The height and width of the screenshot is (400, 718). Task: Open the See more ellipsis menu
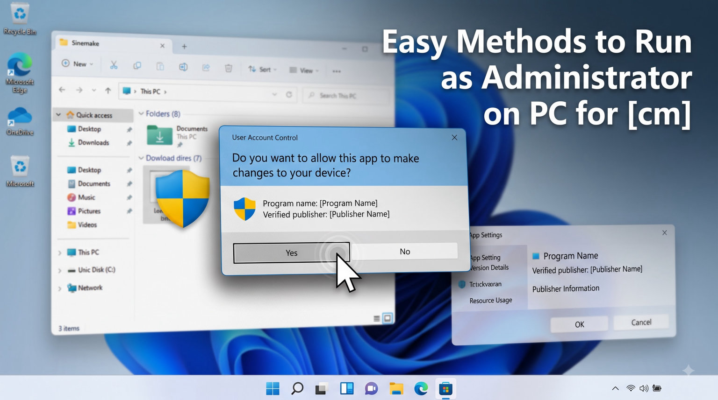click(x=337, y=71)
